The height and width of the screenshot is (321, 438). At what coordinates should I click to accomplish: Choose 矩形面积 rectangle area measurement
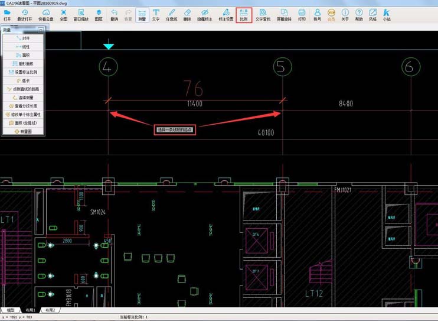[23, 64]
